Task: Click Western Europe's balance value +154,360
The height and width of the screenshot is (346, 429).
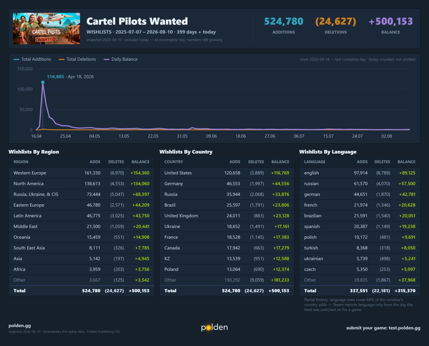Action: (140, 173)
